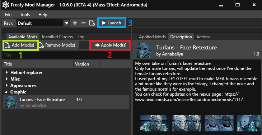This screenshot has width=262, height=135.
Task: Maximize the Frosty Mod Manager window
Action: click(238, 5)
